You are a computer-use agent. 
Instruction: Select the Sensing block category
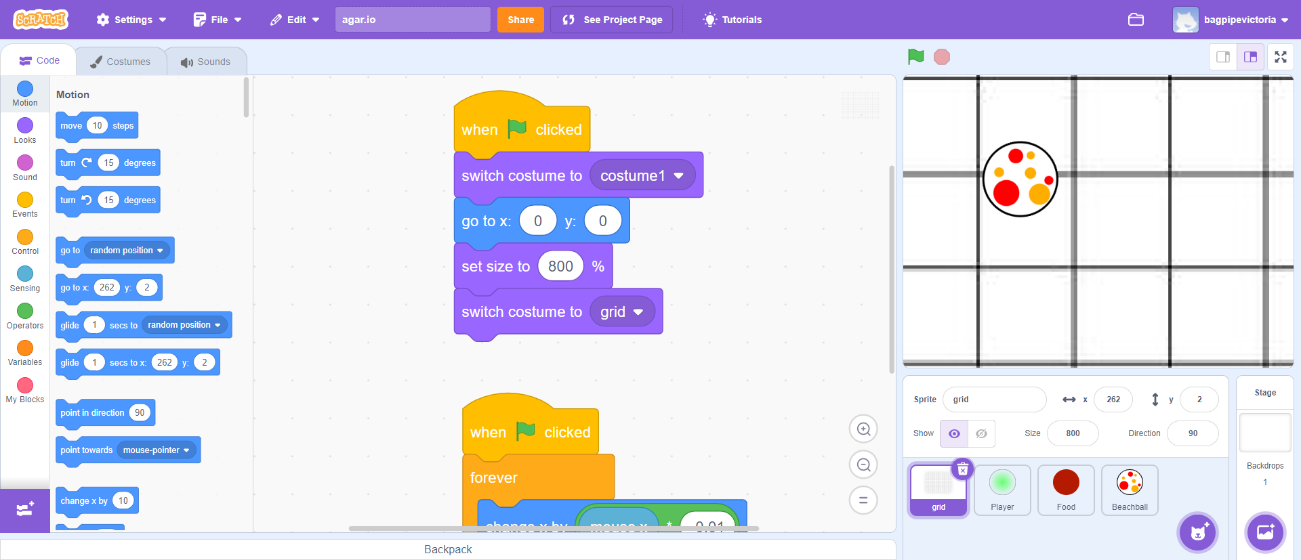(x=25, y=279)
